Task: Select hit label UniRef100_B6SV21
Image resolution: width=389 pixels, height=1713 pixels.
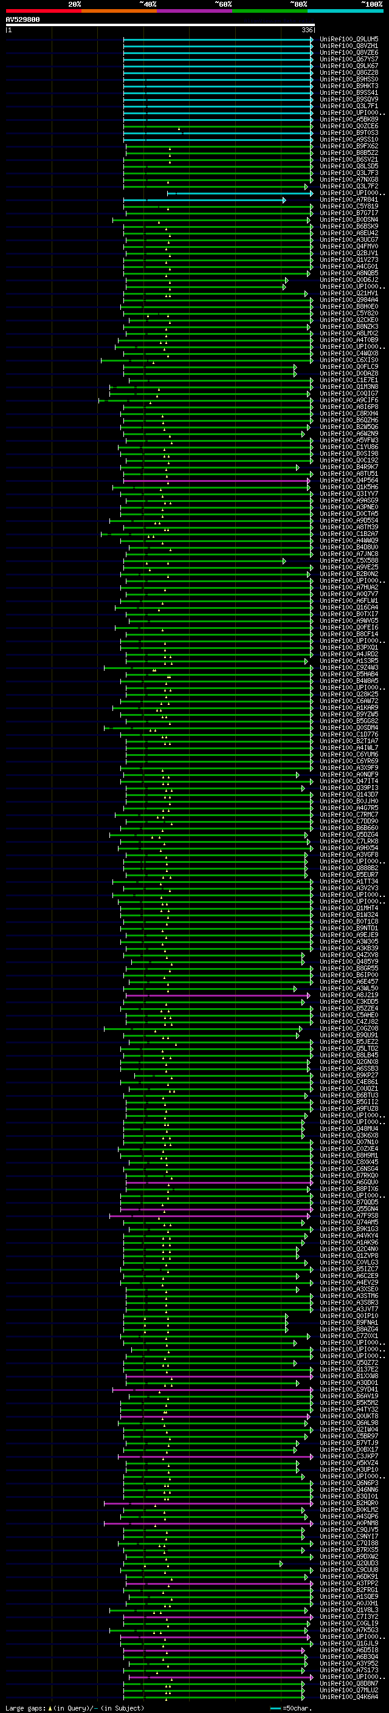Action: [349, 160]
